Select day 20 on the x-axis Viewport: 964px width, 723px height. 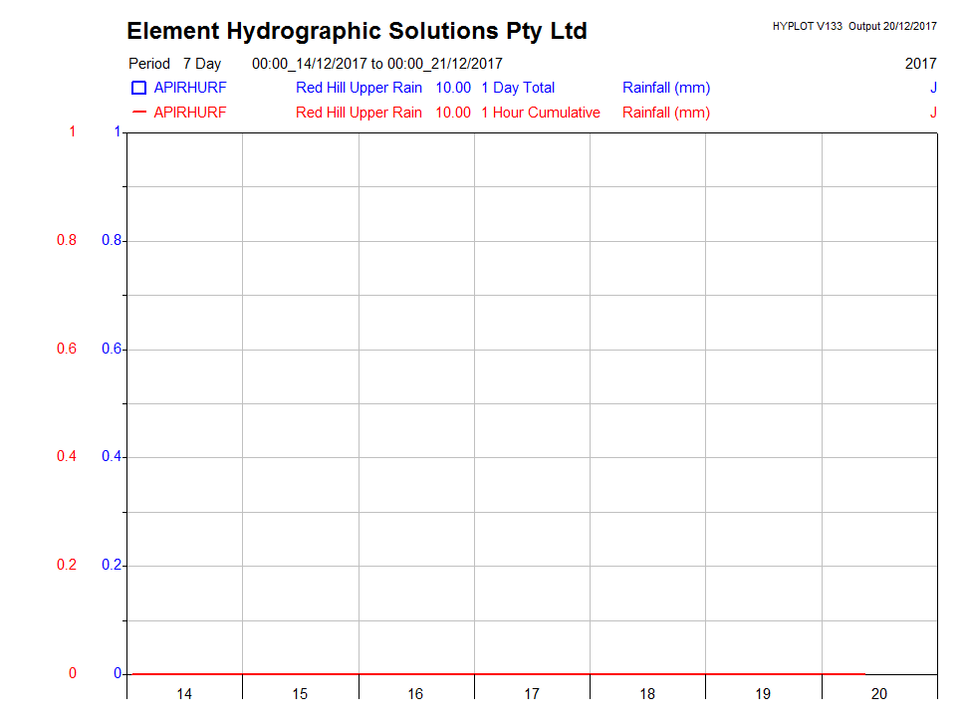879,693
